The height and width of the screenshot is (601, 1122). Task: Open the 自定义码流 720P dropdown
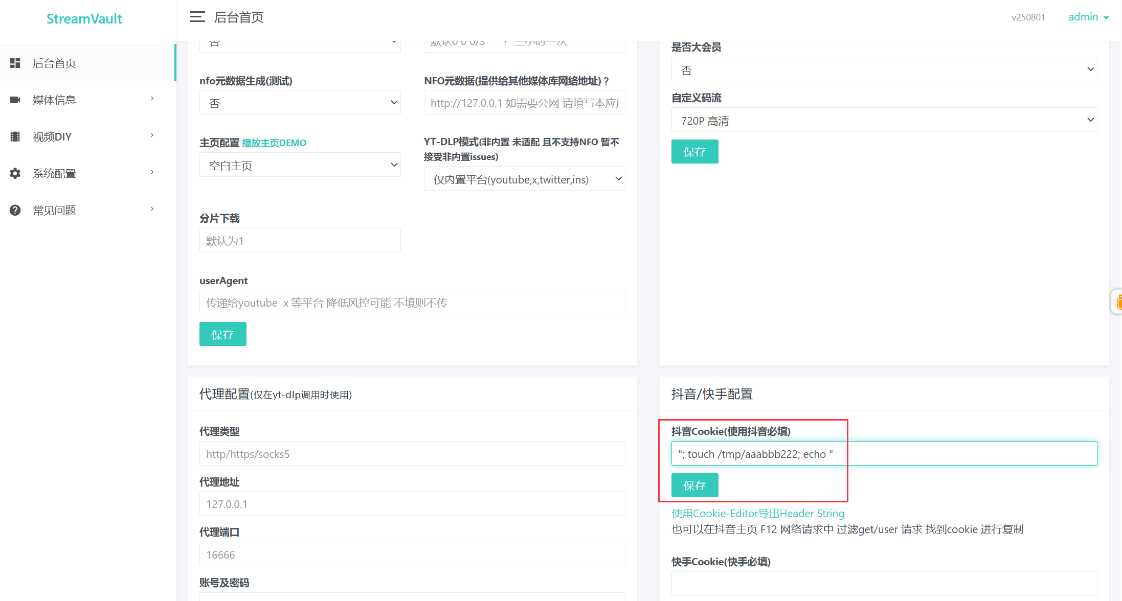884,120
